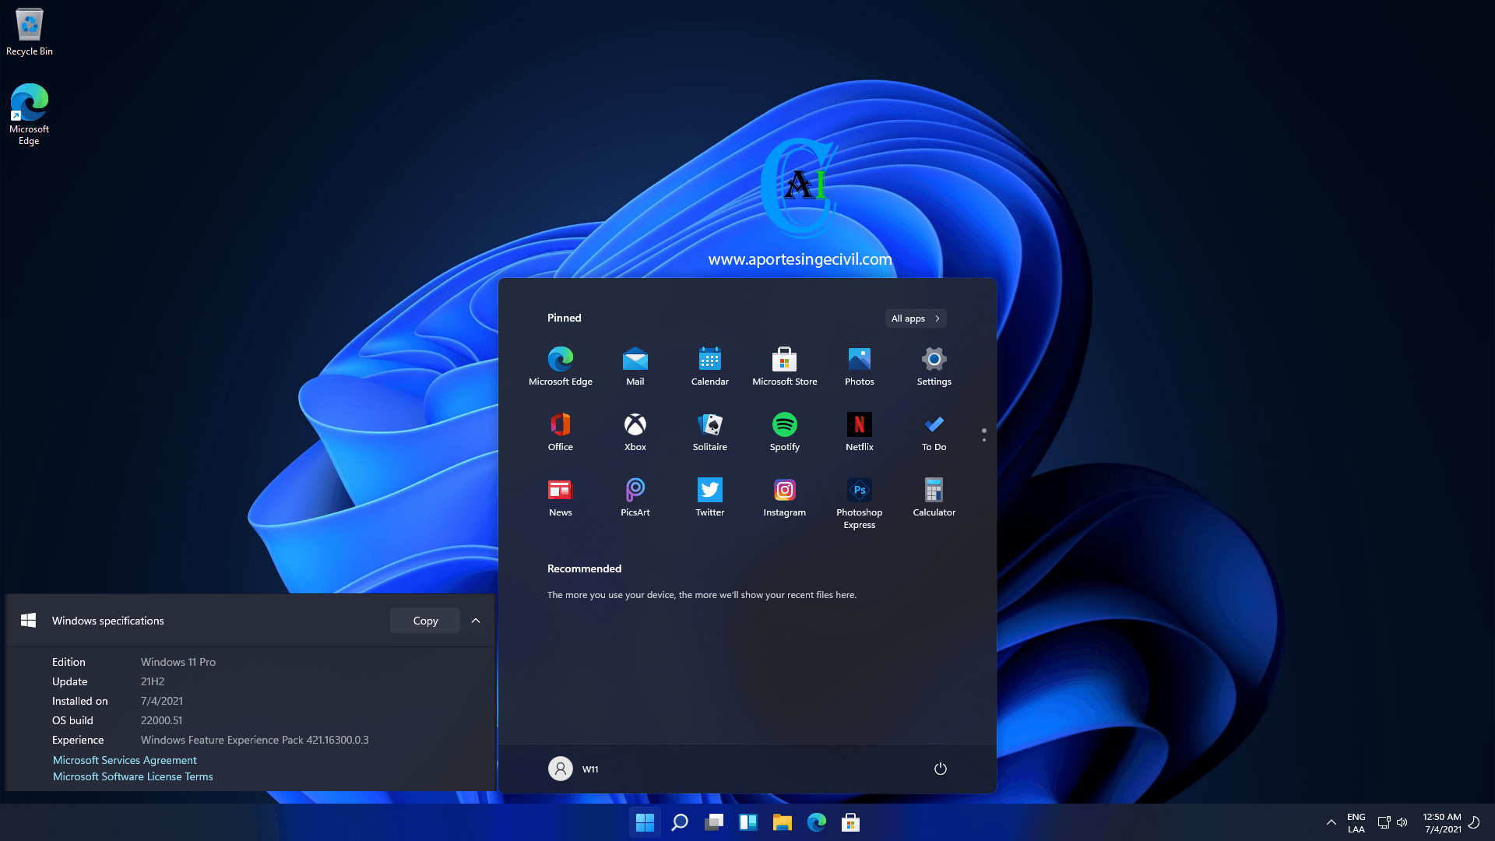
Task: Open the Calculator app
Action: pos(934,491)
